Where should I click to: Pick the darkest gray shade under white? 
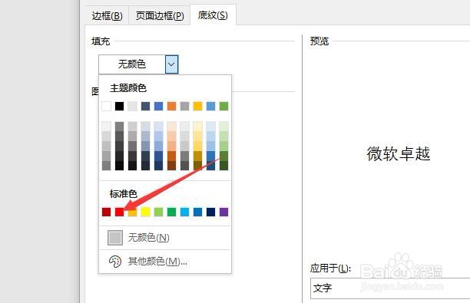[107, 166]
